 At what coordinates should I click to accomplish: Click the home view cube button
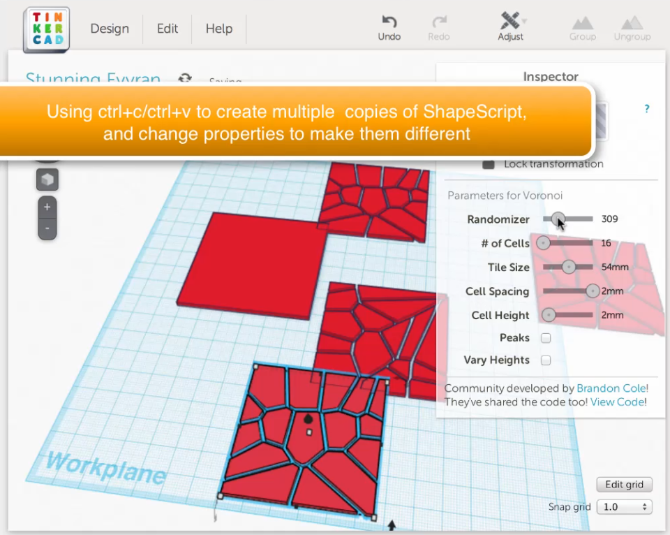[47, 179]
